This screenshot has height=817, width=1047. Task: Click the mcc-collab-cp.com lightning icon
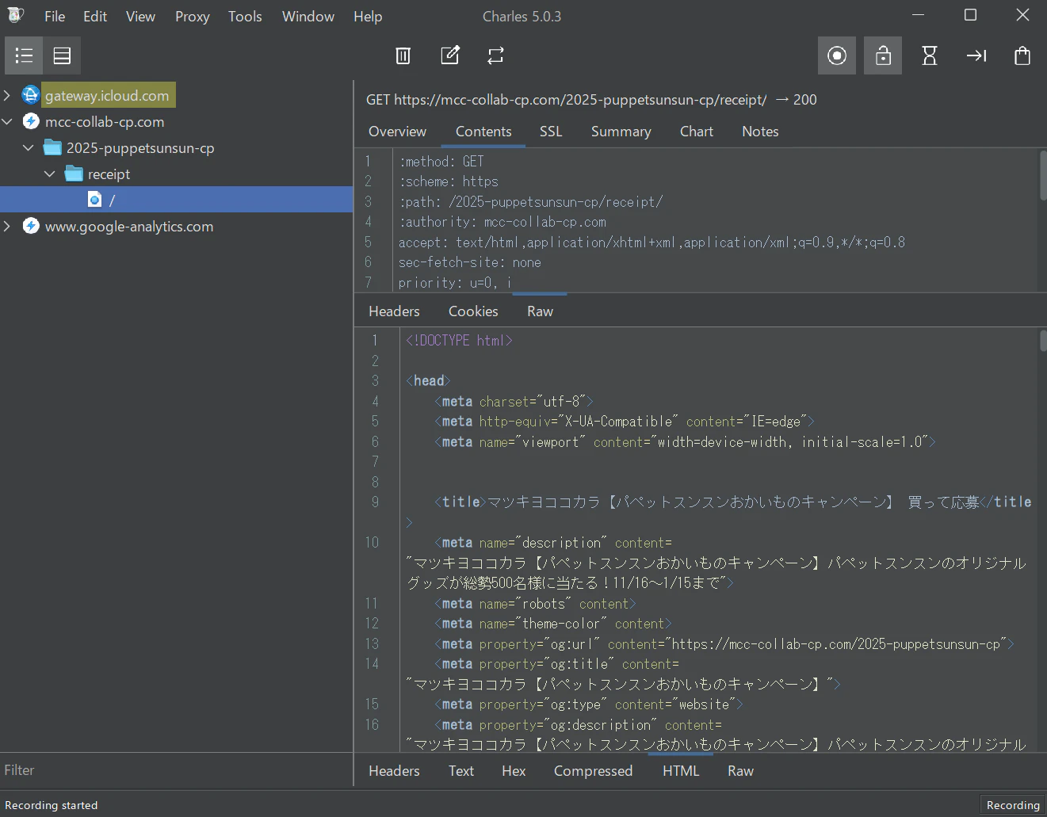tap(30, 121)
